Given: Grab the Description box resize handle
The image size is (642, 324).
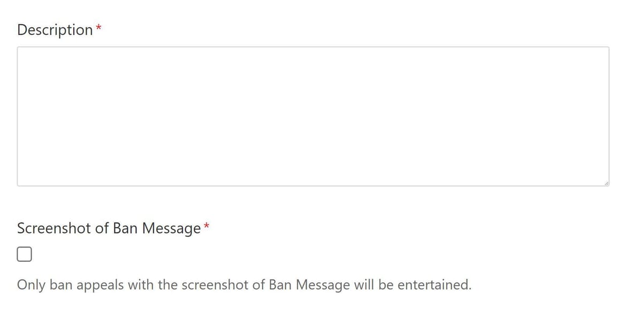Looking at the screenshot, I should pyautogui.click(x=605, y=183).
